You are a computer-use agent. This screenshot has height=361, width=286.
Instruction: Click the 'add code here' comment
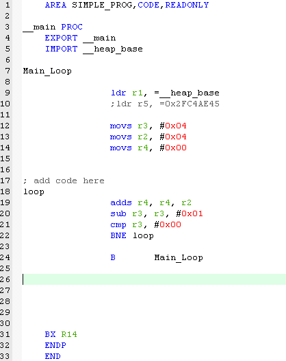tap(64, 180)
